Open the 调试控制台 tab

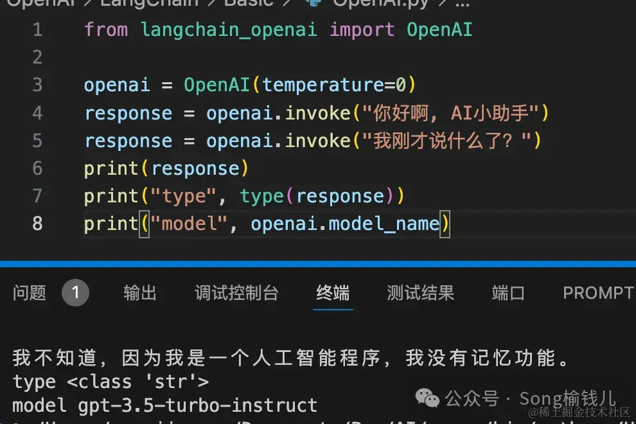[x=238, y=293]
